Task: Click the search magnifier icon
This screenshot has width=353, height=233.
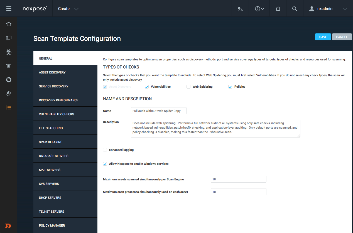Action: point(295,9)
